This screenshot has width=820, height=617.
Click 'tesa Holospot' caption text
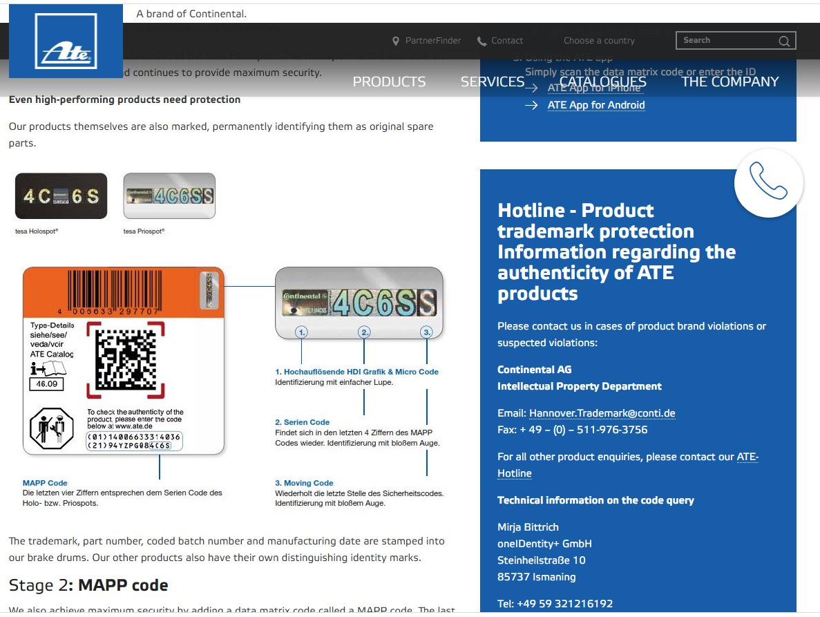tap(37, 231)
